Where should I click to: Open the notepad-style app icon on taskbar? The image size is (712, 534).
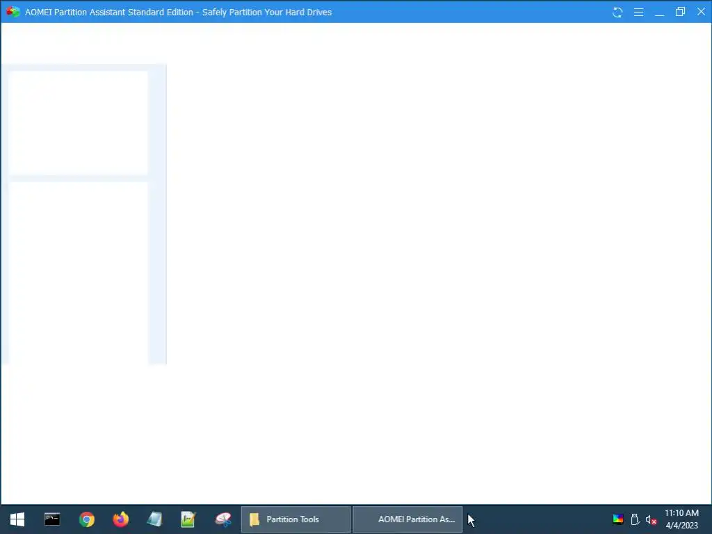coord(154,519)
